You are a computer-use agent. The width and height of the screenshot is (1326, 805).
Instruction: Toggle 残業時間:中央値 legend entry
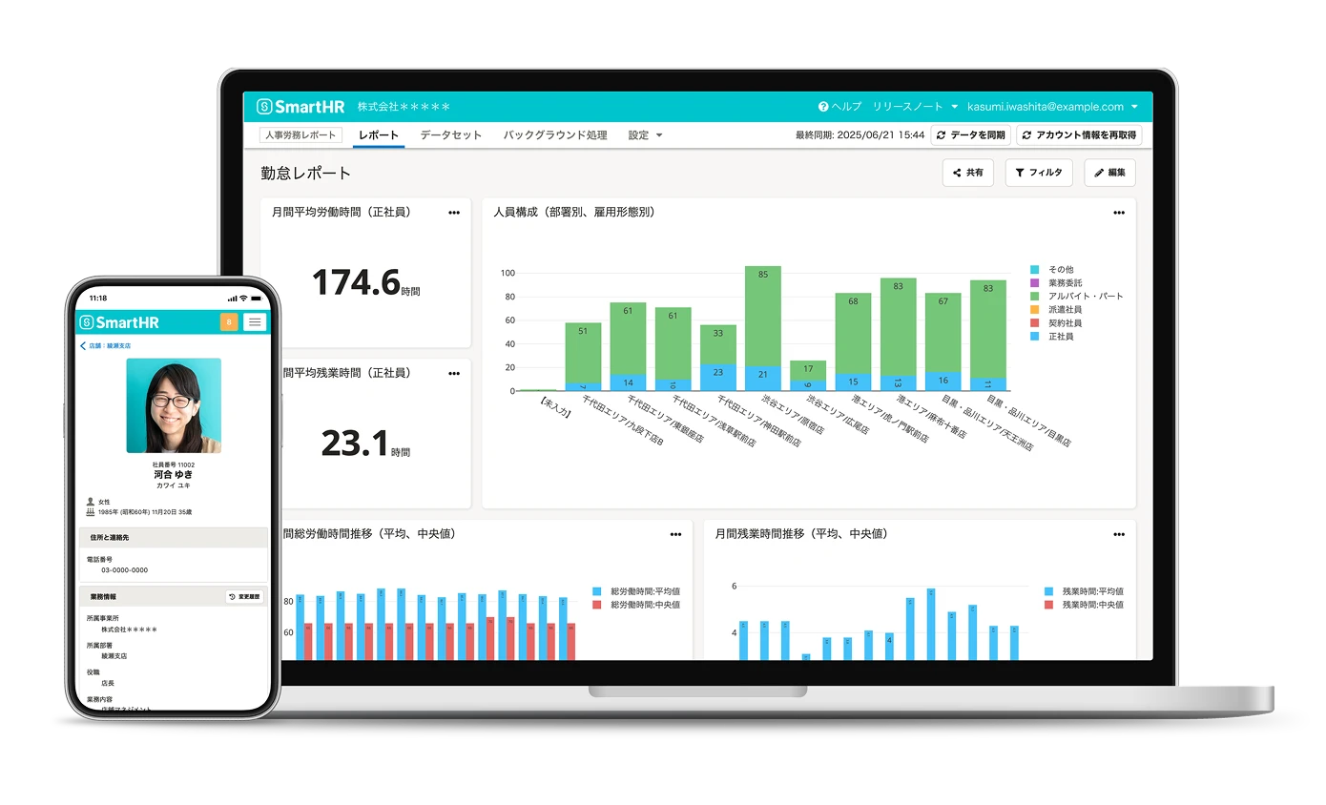point(1084,605)
